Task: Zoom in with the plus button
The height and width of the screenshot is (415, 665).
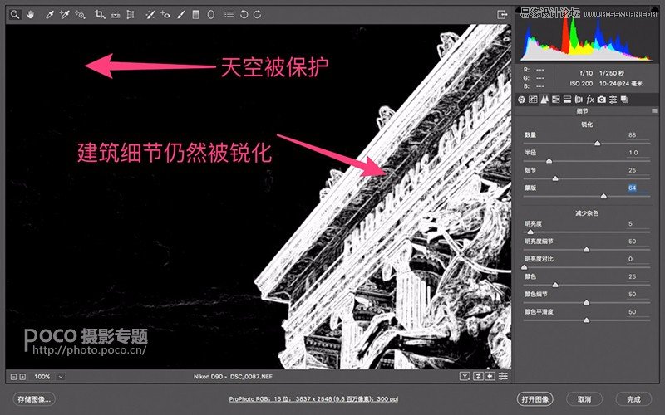Action: click(22, 377)
